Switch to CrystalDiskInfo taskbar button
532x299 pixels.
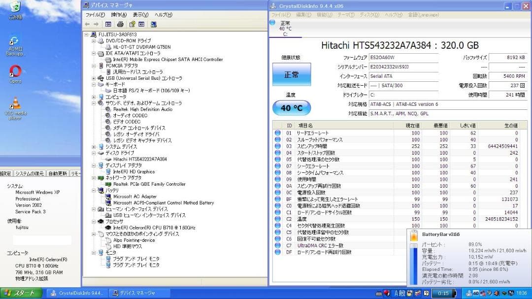77,293
